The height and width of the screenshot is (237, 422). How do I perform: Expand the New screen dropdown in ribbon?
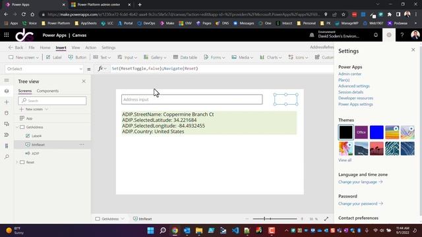[x=37, y=57]
